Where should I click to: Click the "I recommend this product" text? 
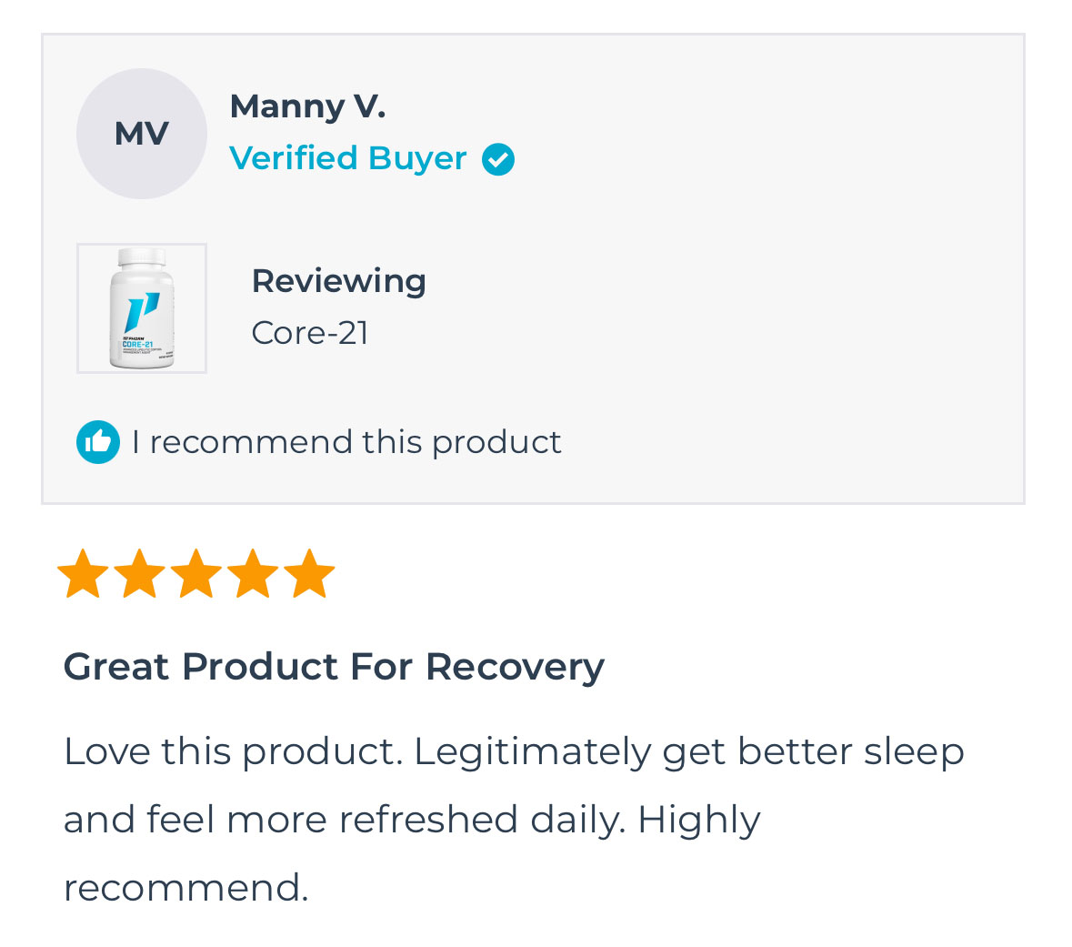tap(346, 442)
